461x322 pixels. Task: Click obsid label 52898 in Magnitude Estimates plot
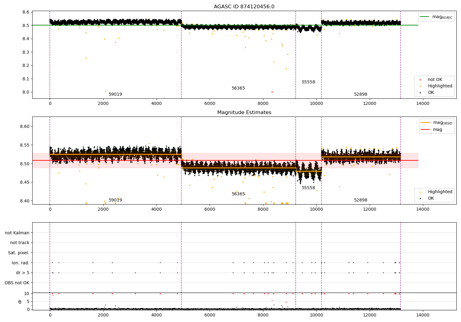[x=361, y=200]
